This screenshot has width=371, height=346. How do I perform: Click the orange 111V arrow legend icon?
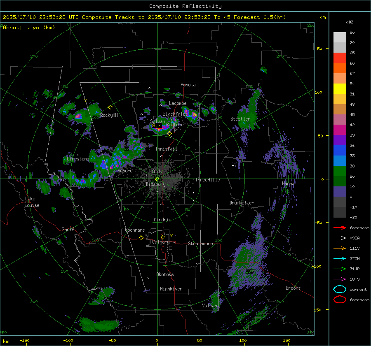pos(340,248)
